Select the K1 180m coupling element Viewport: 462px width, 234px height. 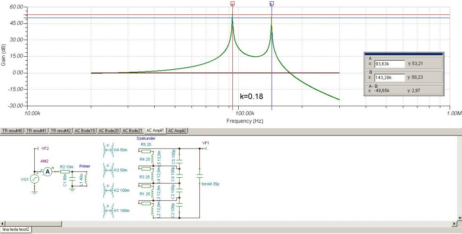108,211
